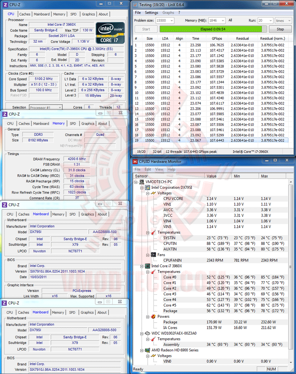
Task: Open the Edit menu in Hardware Monitor
Action: [148, 170]
